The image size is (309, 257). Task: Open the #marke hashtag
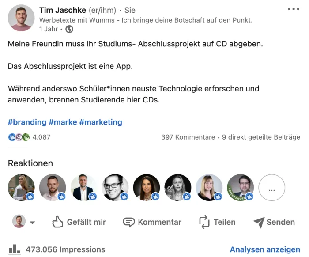point(63,122)
